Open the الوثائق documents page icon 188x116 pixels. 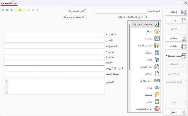(157, 73)
